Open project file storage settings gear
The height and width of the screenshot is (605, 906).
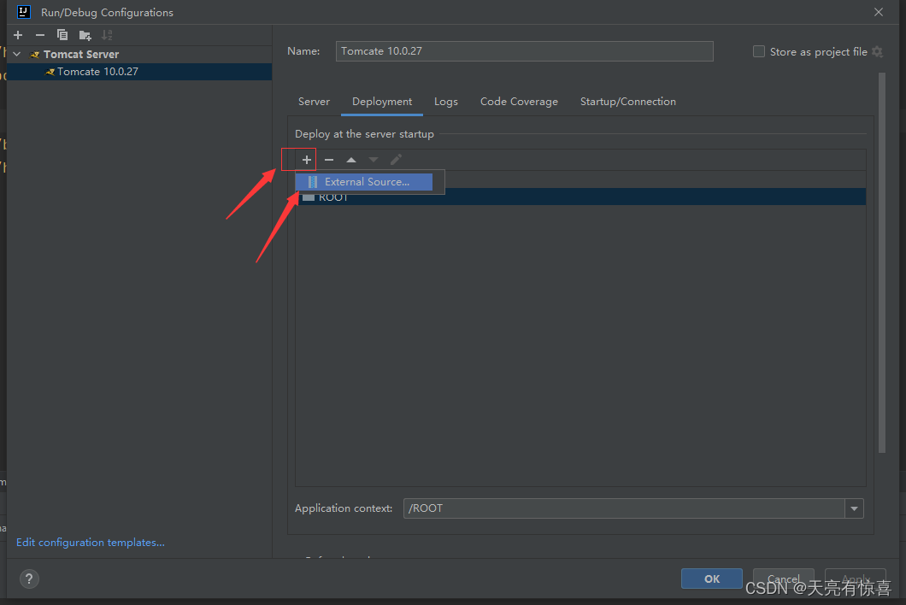point(878,51)
